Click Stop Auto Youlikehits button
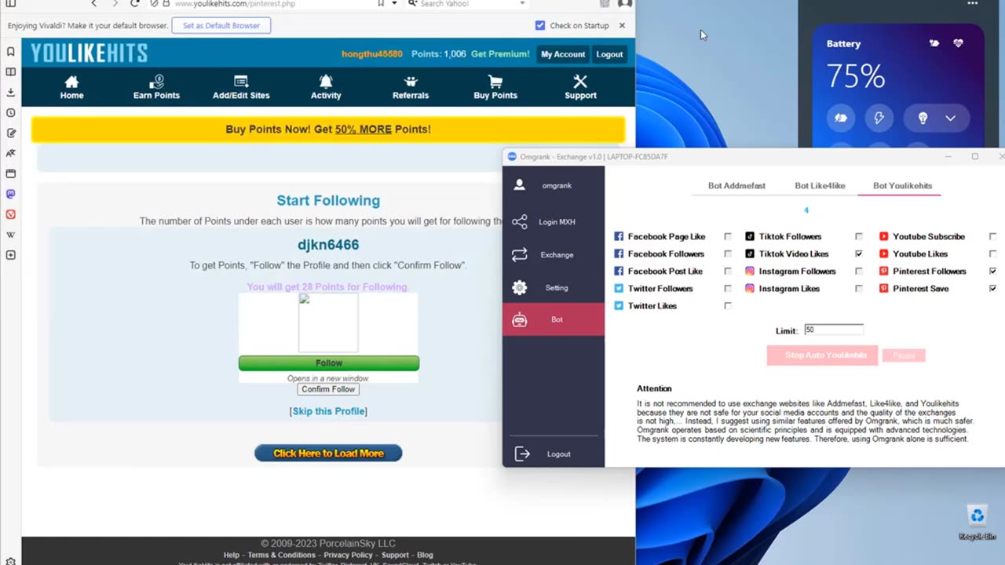The height and width of the screenshot is (565, 1005). (x=823, y=355)
